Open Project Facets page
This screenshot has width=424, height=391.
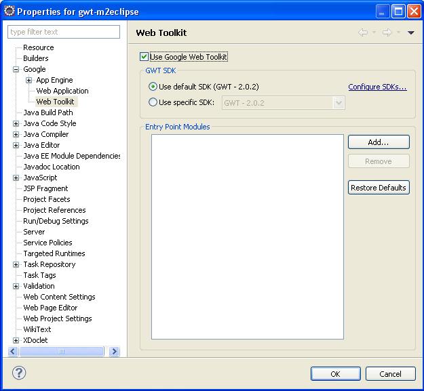click(x=47, y=199)
